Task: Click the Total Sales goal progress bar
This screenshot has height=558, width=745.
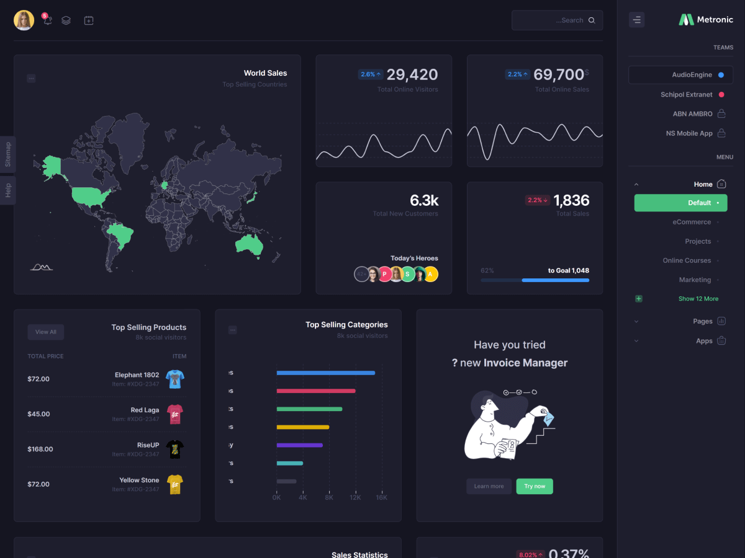Action: tap(535, 280)
